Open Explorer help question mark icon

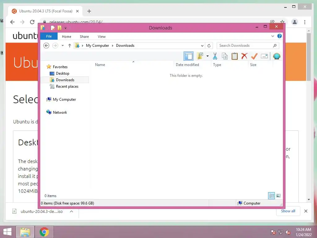(280, 36)
